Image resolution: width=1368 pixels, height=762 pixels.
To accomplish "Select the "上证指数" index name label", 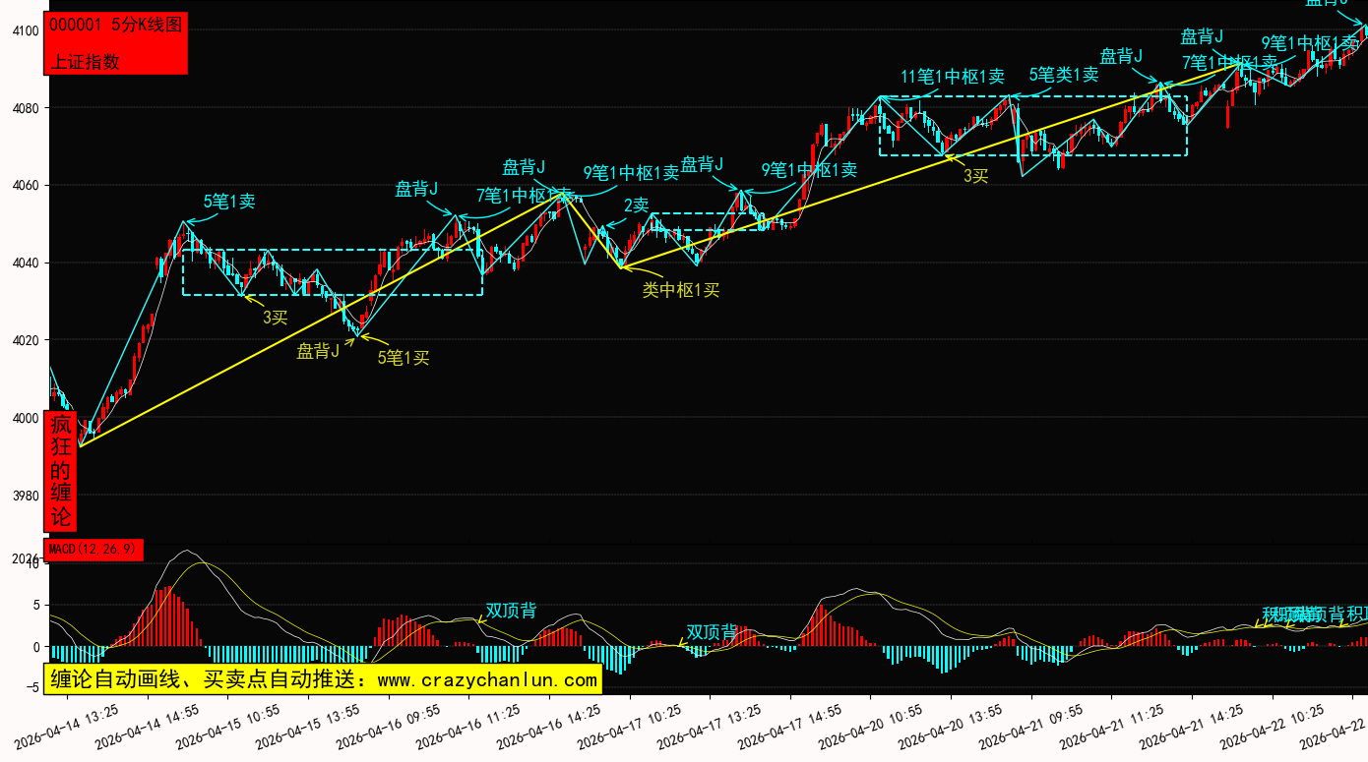I will 85,61.
